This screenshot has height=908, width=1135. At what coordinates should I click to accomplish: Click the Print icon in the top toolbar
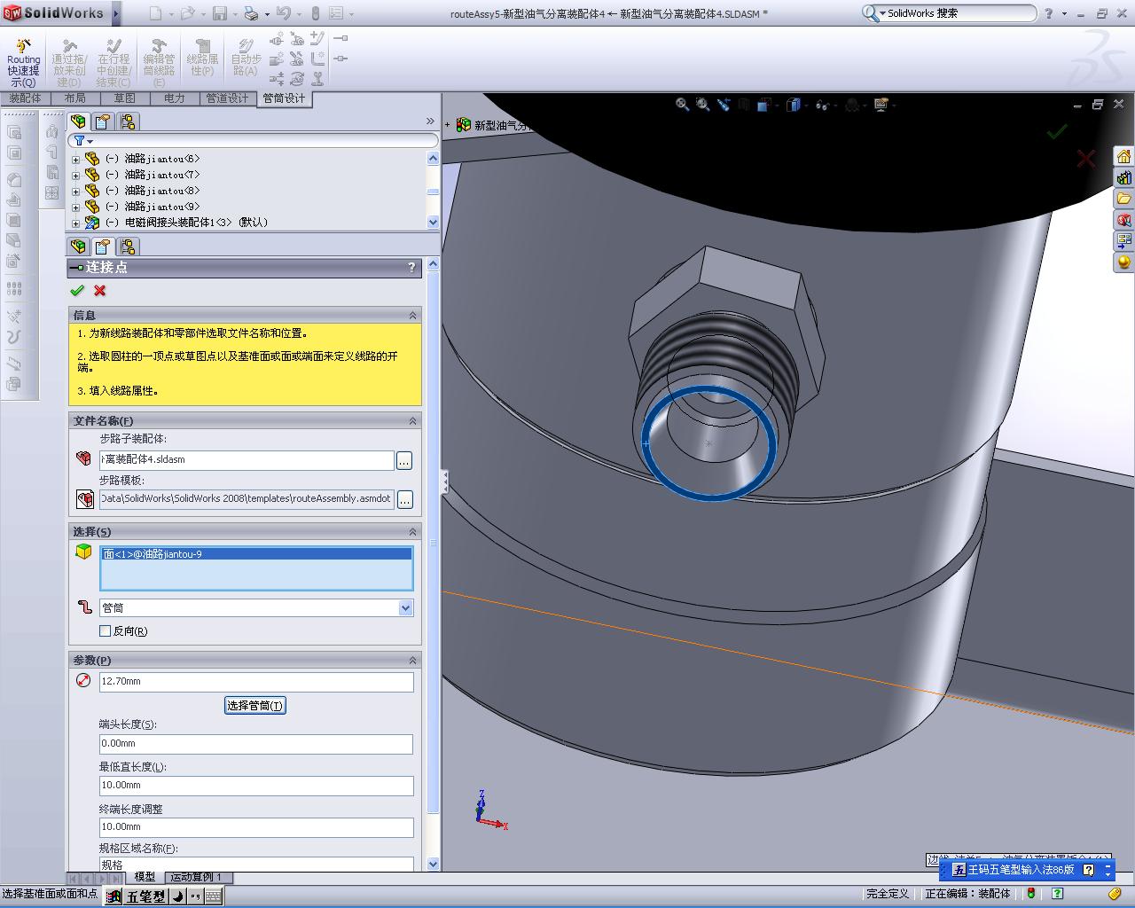pos(251,13)
